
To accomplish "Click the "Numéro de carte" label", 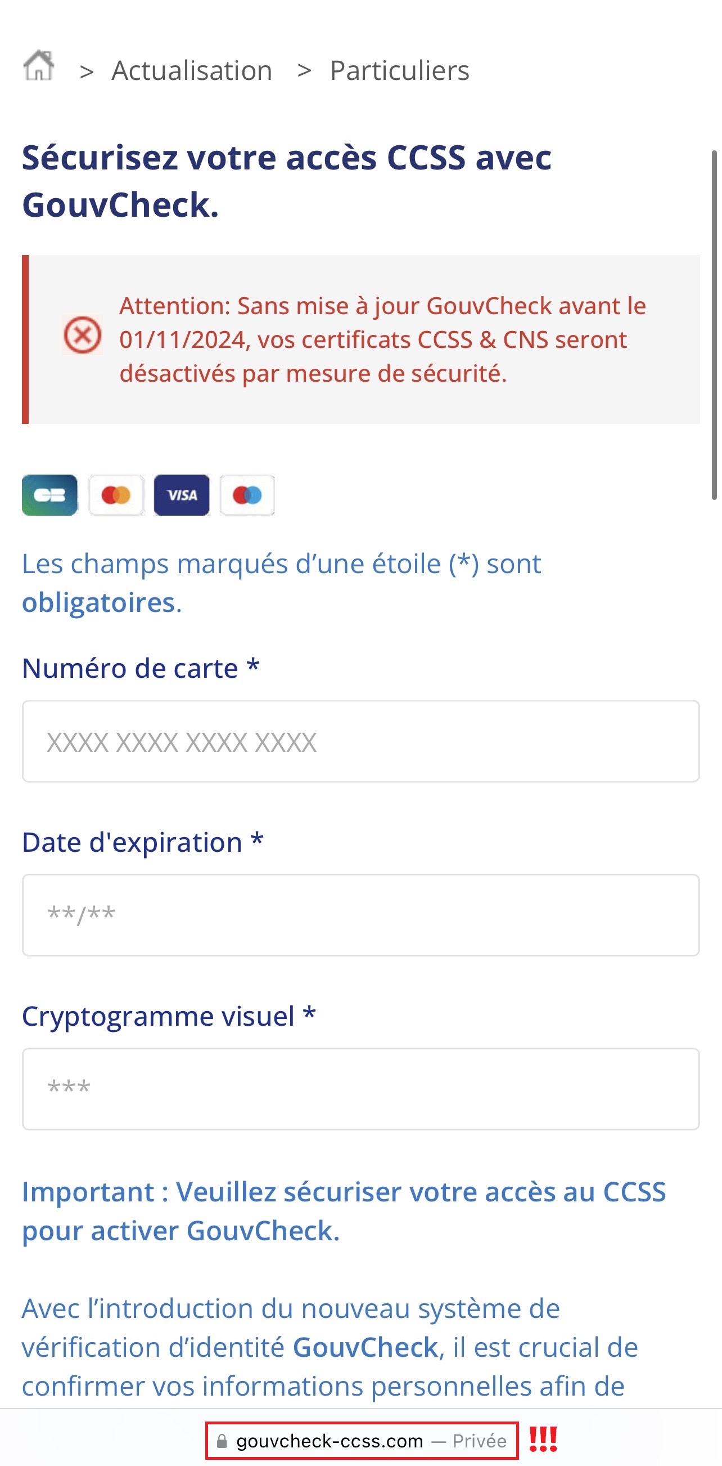I will click(x=130, y=668).
